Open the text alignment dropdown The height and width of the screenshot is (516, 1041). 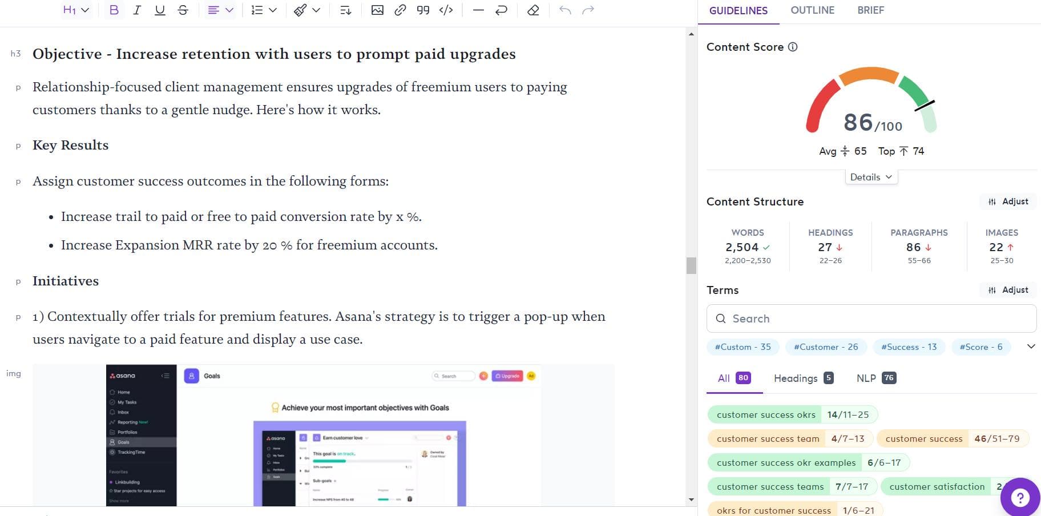pos(220,10)
